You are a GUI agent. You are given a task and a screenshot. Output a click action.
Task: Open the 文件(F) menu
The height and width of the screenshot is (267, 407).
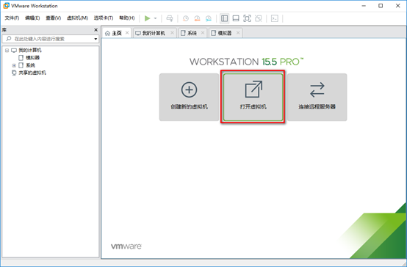pos(12,18)
